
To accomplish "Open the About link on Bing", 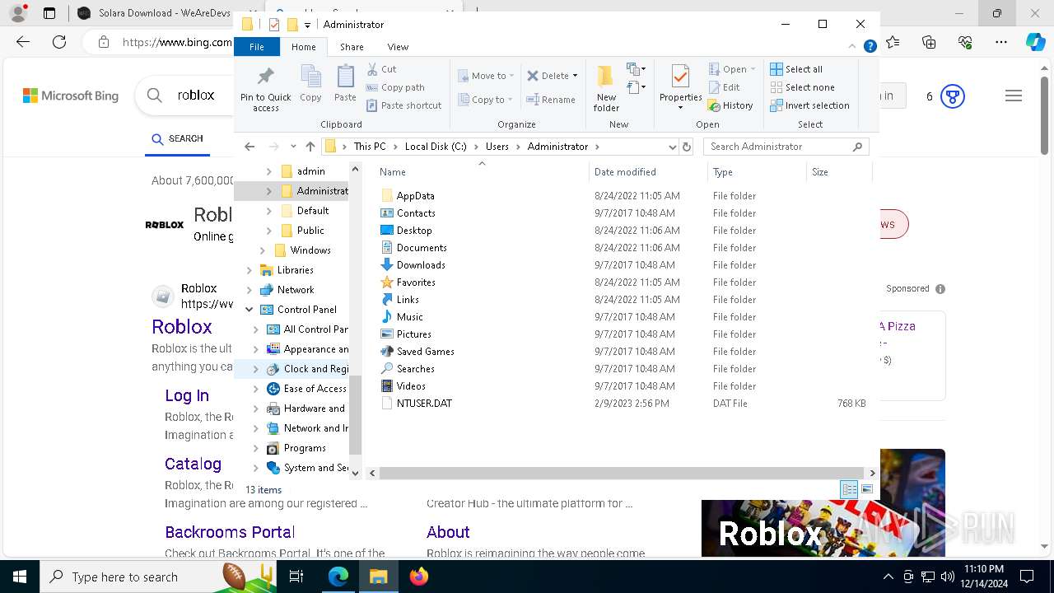I will (448, 532).
